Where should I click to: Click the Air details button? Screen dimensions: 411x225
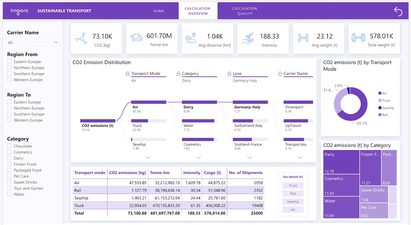point(293,210)
